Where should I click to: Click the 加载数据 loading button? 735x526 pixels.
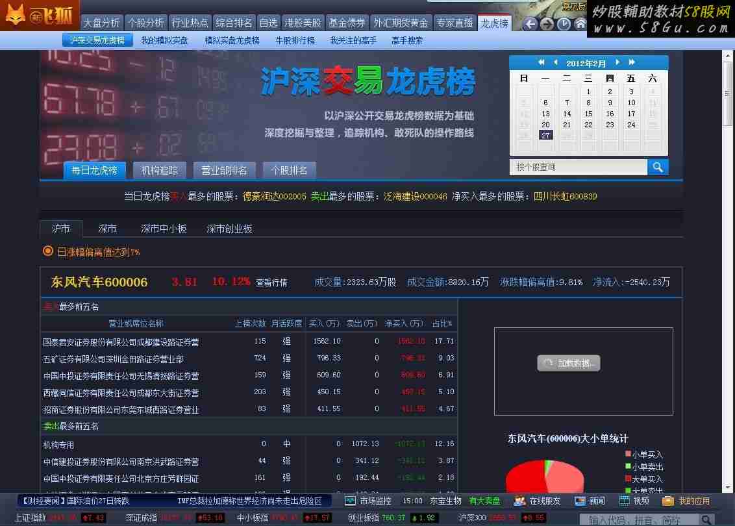[x=569, y=363]
